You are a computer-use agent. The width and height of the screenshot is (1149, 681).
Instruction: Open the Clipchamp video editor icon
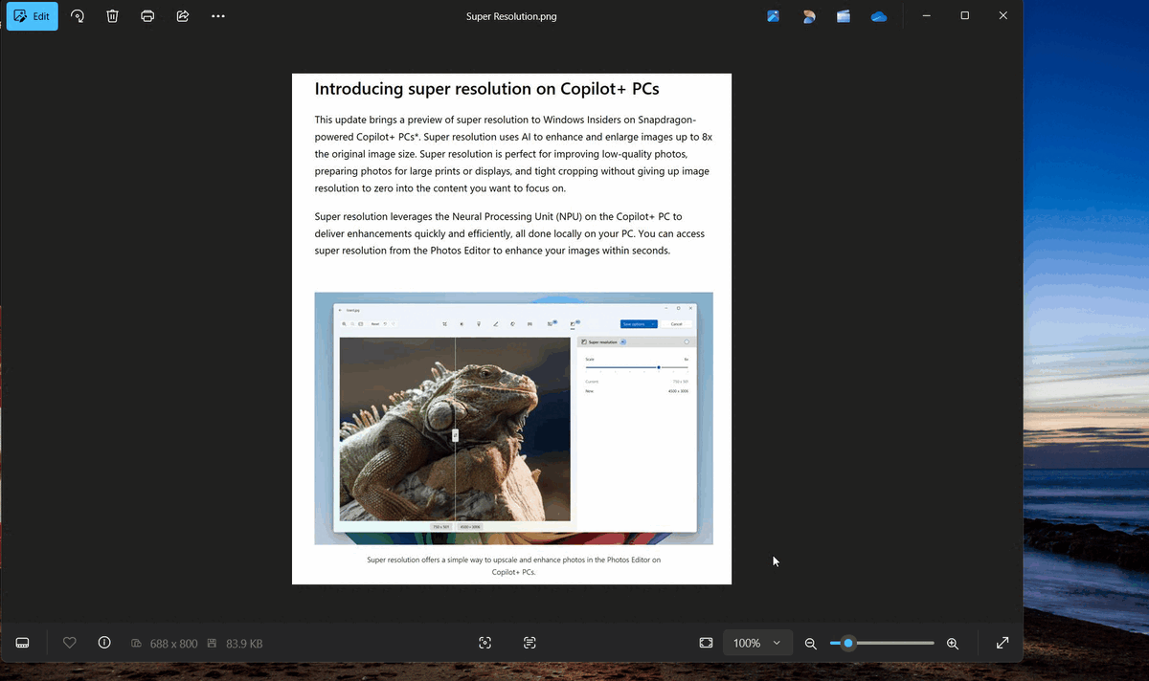point(844,15)
